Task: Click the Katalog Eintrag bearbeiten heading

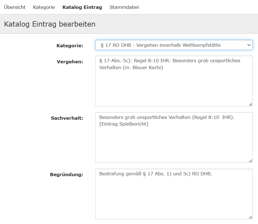Action: (x=50, y=24)
